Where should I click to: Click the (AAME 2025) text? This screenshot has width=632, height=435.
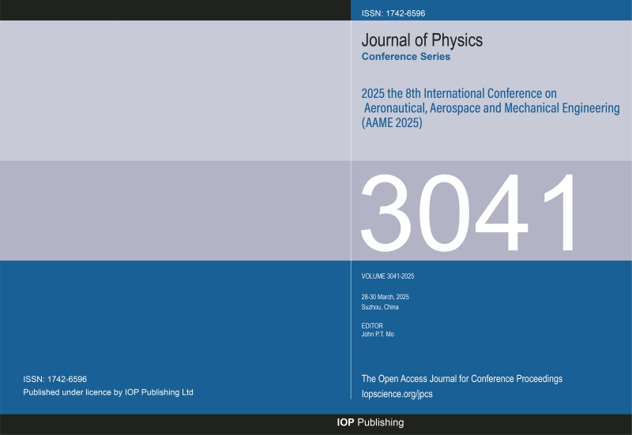[x=392, y=122]
